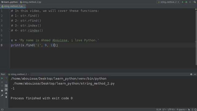The height and width of the screenshot is (111, 197).
Task: Click the down arrow icon in Run panel
Action: (6, 82)
